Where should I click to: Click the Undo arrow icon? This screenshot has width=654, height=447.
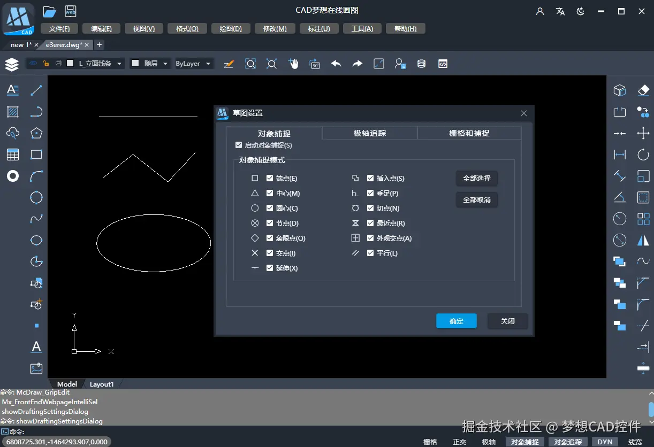click(336, 64)
